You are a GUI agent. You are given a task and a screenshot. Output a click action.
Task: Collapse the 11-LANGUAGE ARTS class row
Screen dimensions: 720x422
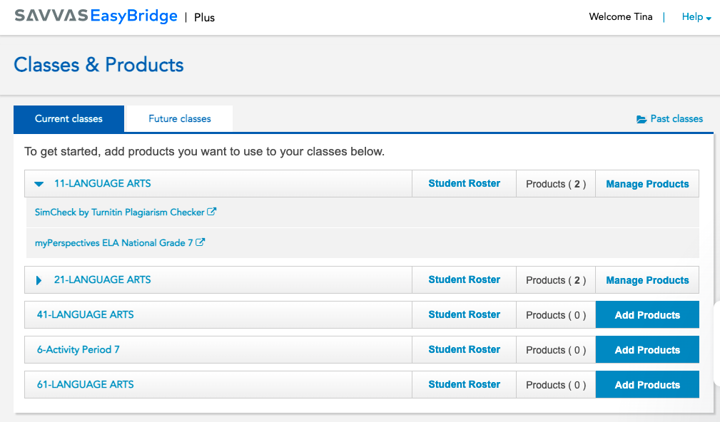point(39,184)
